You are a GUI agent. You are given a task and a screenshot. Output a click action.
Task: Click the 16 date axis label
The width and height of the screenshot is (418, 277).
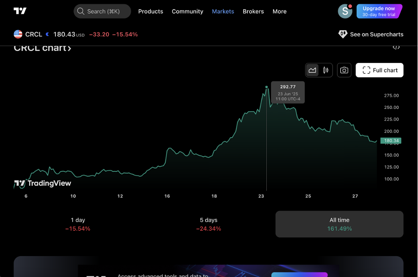(167, 196)
